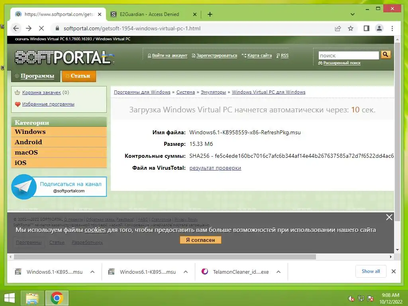
Task: Open TelamonCleaner exe download
Action: pos(235,272)
